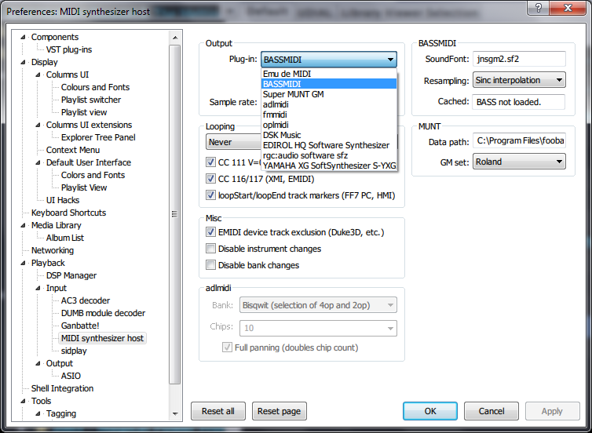Collapse the Default User Interface node
The height and width of the screenshot is (433, 592).
(38, 162)
